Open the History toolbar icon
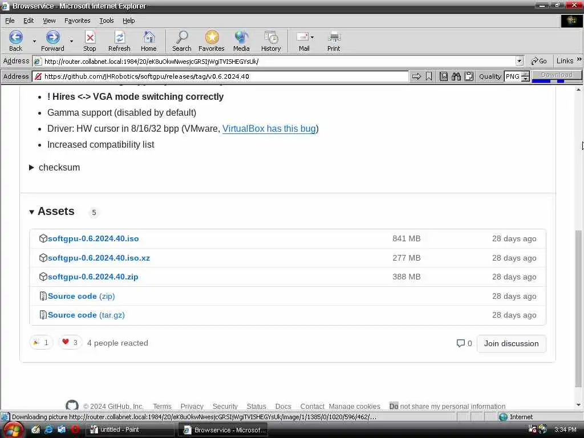This screenshot has width=584, height=438. 271,37
